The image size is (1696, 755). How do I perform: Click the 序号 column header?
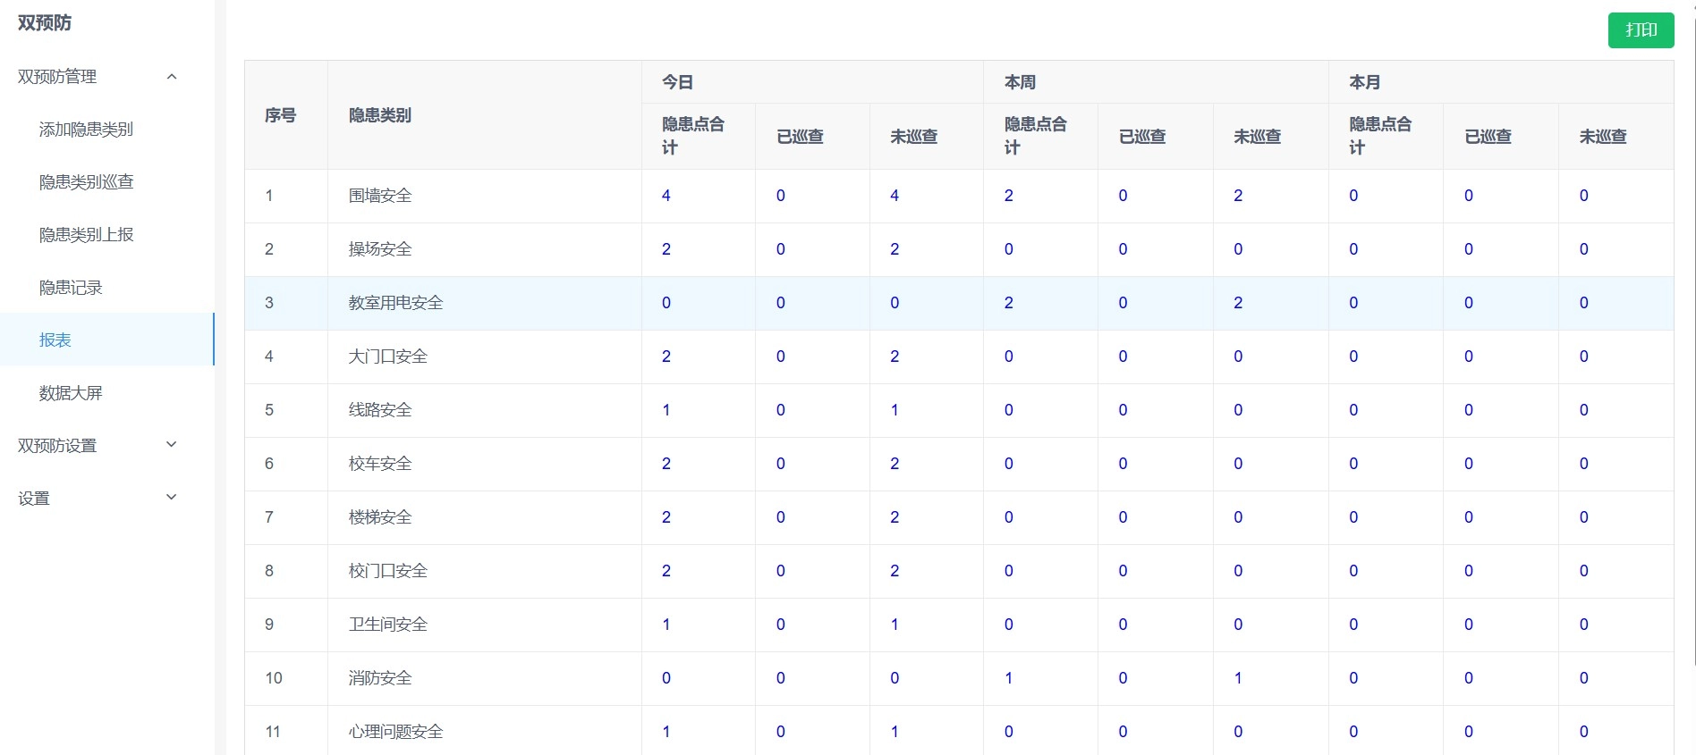tap(280, 115)
